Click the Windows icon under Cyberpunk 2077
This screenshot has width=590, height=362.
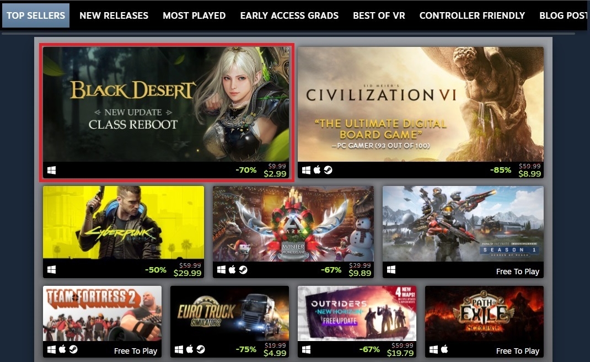point(51,270)
